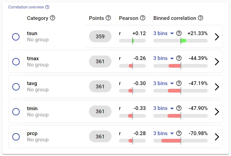Click the help icon next to Correlation overview

(x=47, y=7)
